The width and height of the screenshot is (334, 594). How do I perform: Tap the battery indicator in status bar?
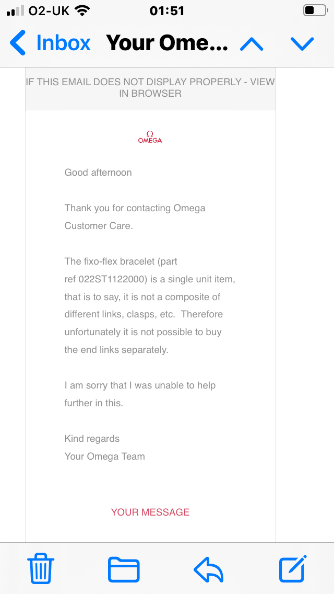(315, 10)
